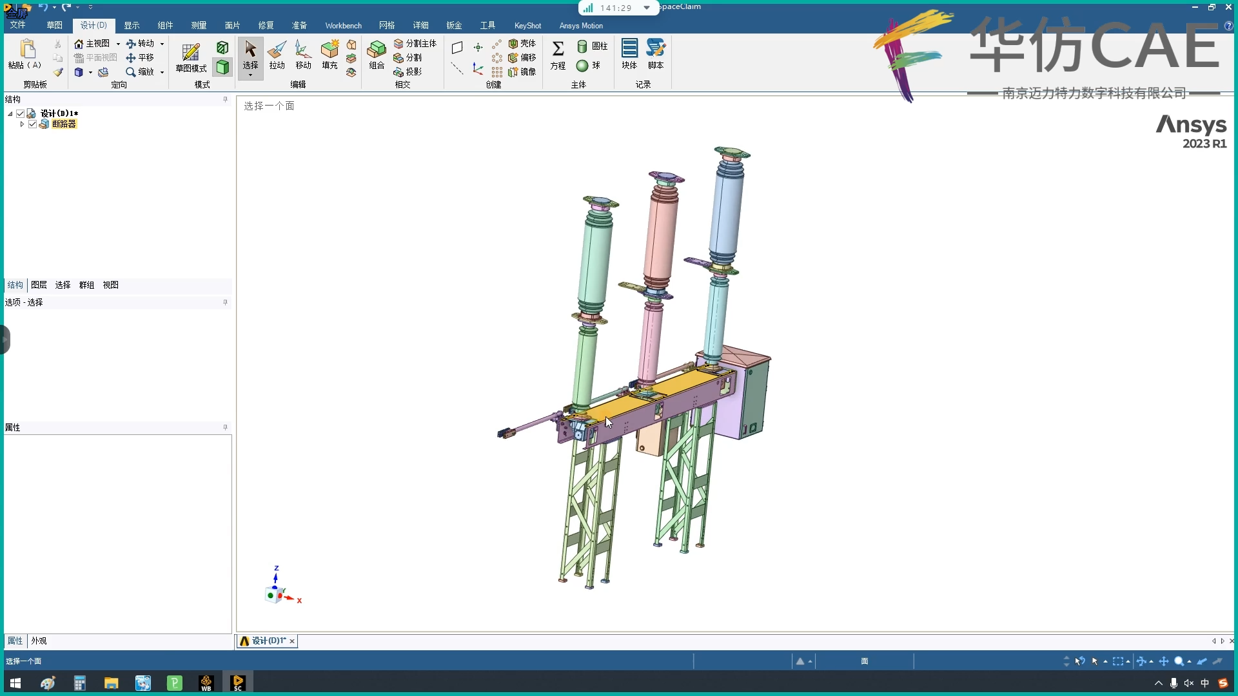1238x696 pixels.
Task: Toggle checkbox for 设计(D)1* root node
Action: point(21,113)
